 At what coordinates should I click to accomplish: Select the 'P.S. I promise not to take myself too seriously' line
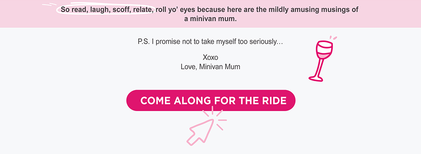(x=210, y=42)
